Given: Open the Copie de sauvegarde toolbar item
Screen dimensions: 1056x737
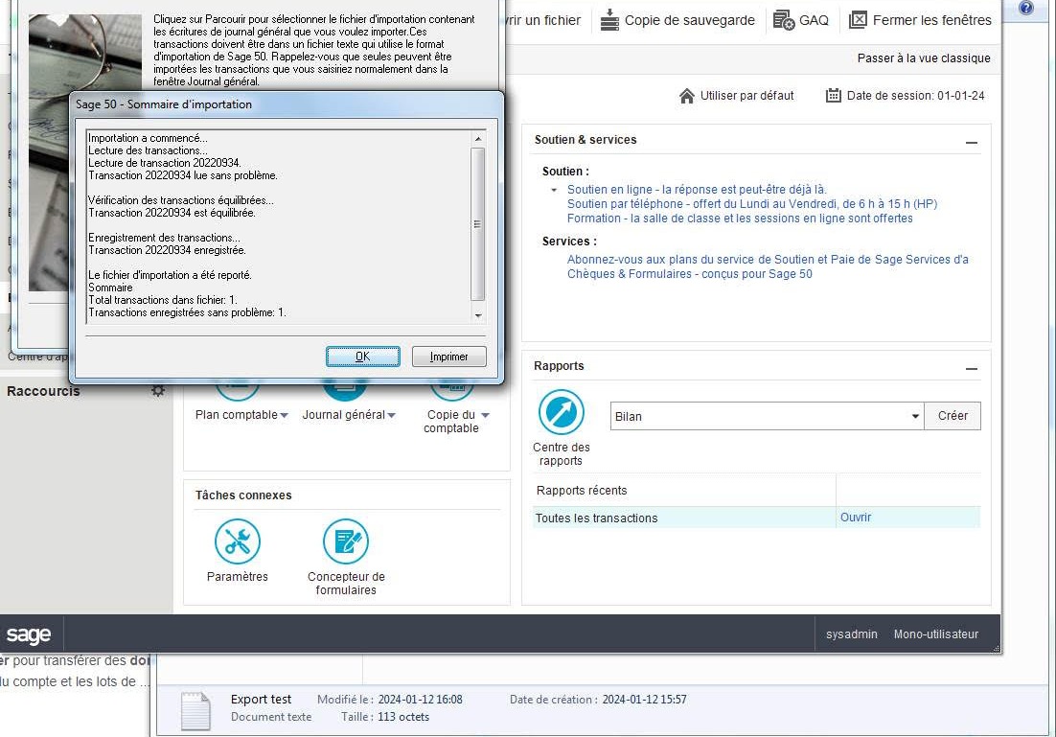Looking at the screenshot, I should click(x=677, y=20).
